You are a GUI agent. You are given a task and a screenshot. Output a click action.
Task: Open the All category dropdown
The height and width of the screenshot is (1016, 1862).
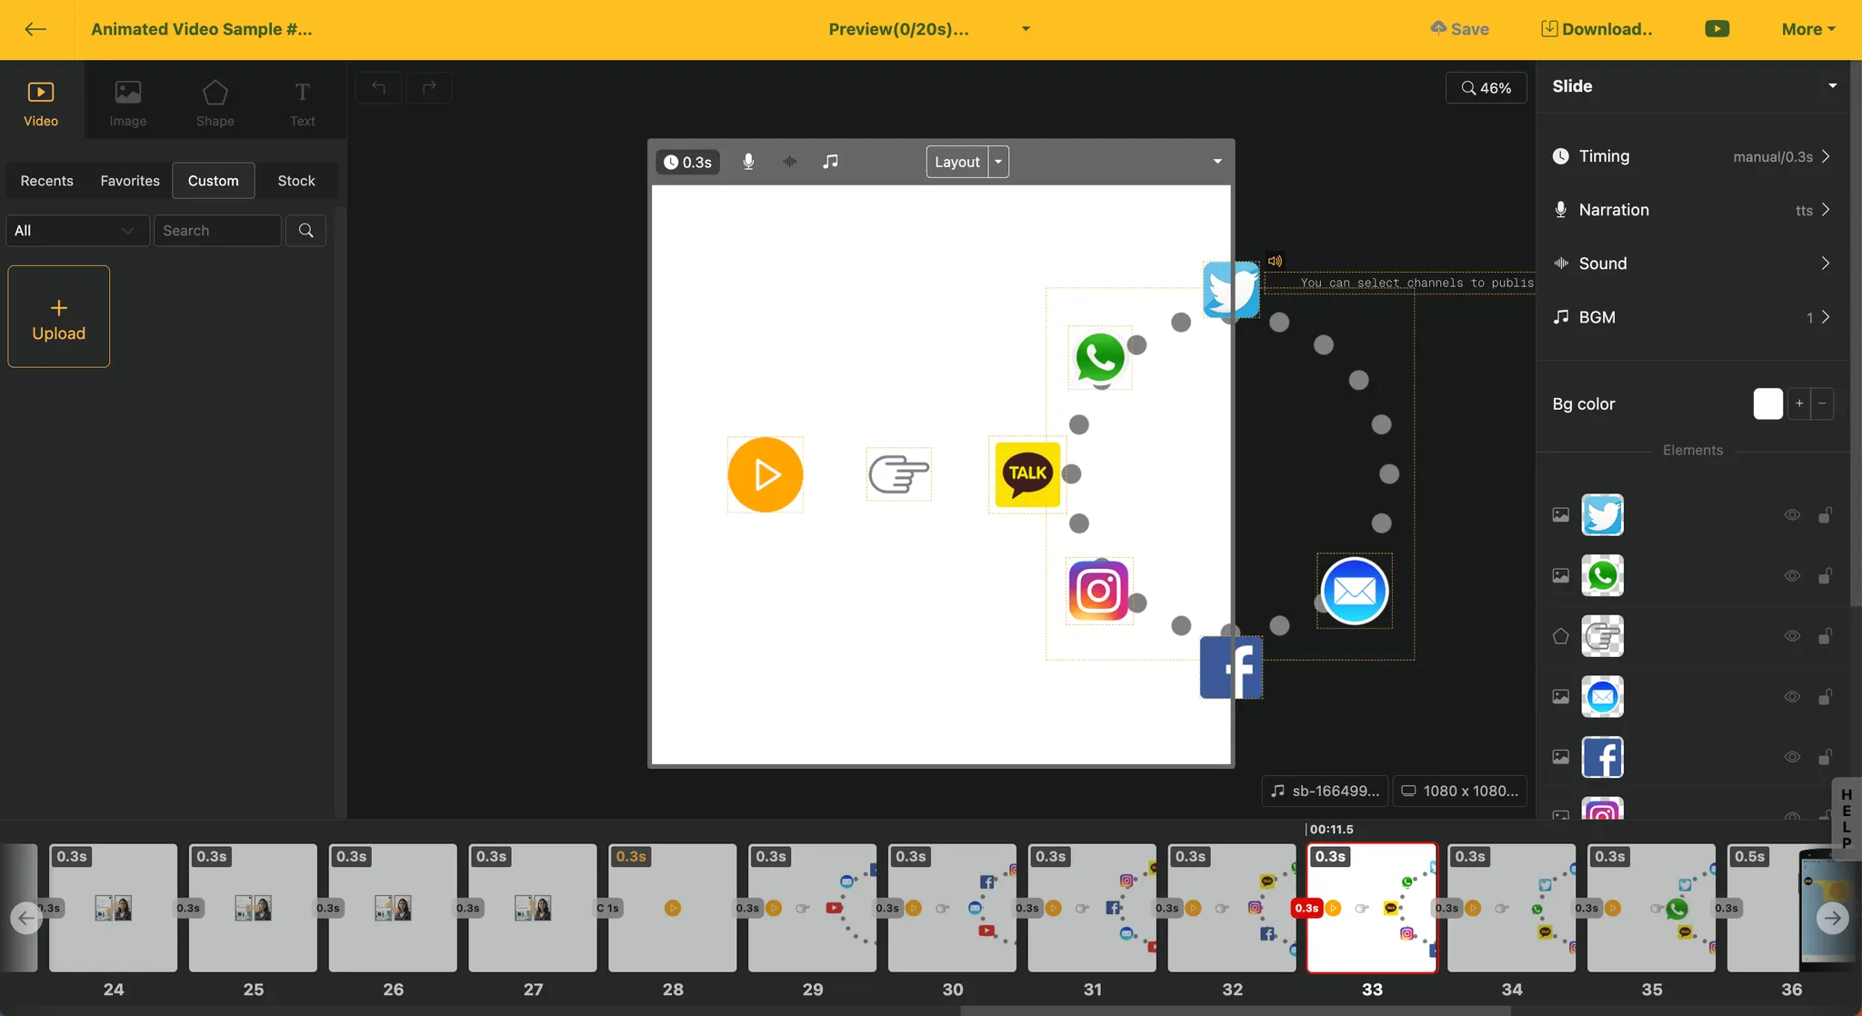point(77,231)
